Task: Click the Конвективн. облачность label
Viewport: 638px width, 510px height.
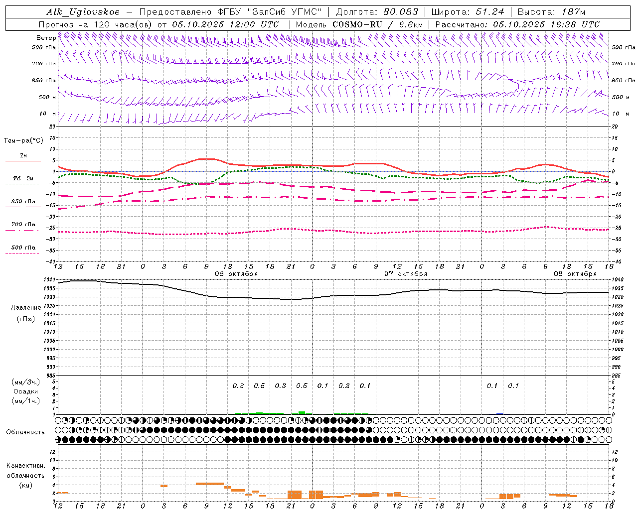Action: (x=25, y=471)
